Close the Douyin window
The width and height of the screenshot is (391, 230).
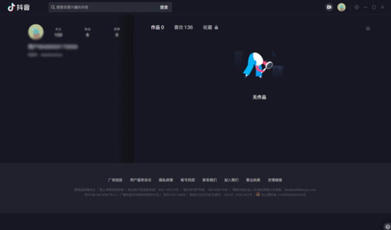(x=382, y=7)
